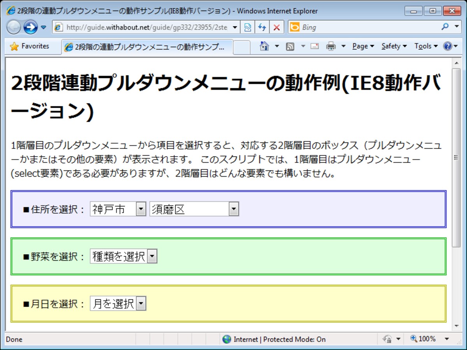The image size is (467, 350).
Task: Open the Favorites star button
Action: [x=30, y=46]
